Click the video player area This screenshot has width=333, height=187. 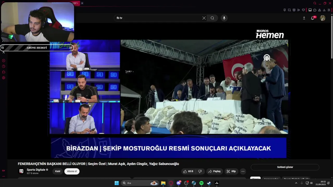(x=169, y=91)
